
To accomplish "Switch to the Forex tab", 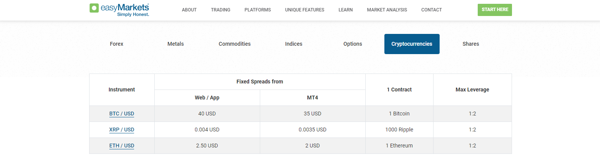I will (117, 44).
